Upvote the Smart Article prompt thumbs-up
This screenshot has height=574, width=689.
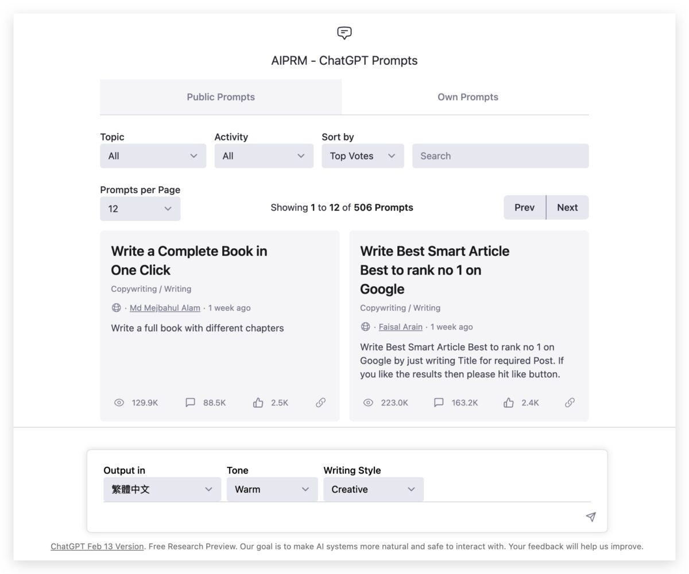click(x=508, y=403)
